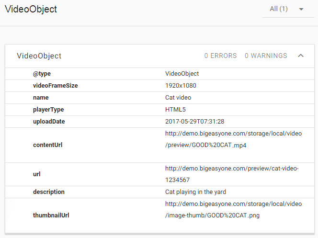Open the thumbnailUrl GOOD%20CAT.png link
Image resolution: width=318 pixels, height=238 pixels.
(x=233, y=210)
